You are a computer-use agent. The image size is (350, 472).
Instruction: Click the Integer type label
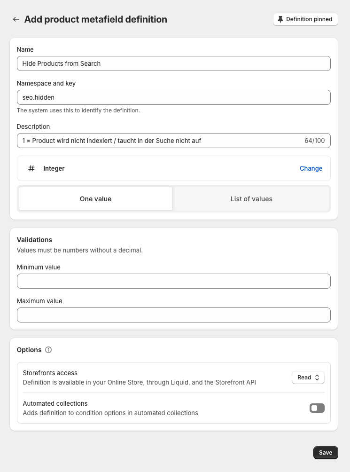[54, 168]
